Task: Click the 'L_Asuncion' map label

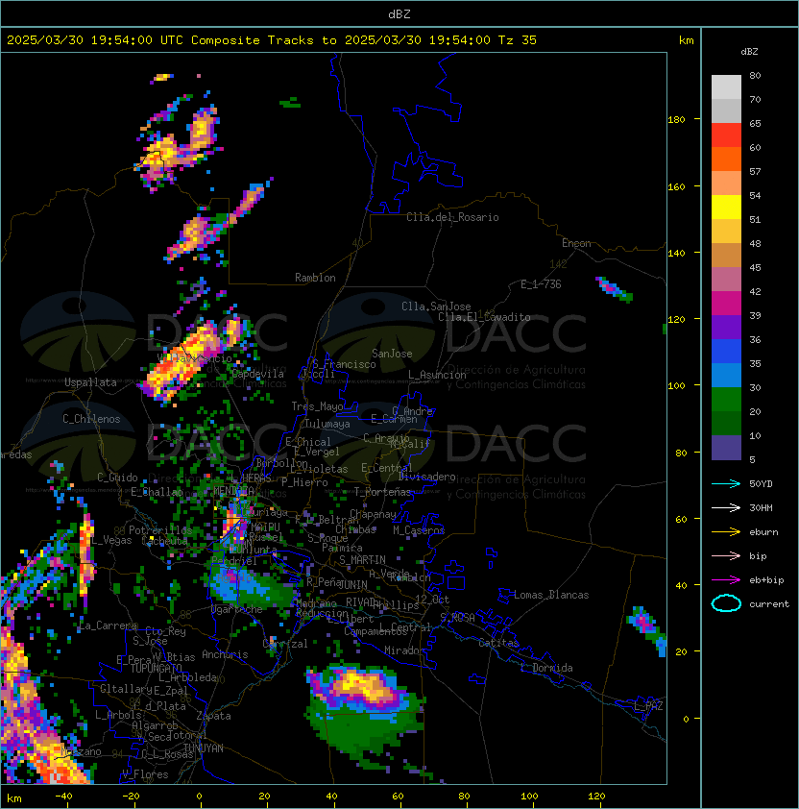Action: (x=437, y=375)
